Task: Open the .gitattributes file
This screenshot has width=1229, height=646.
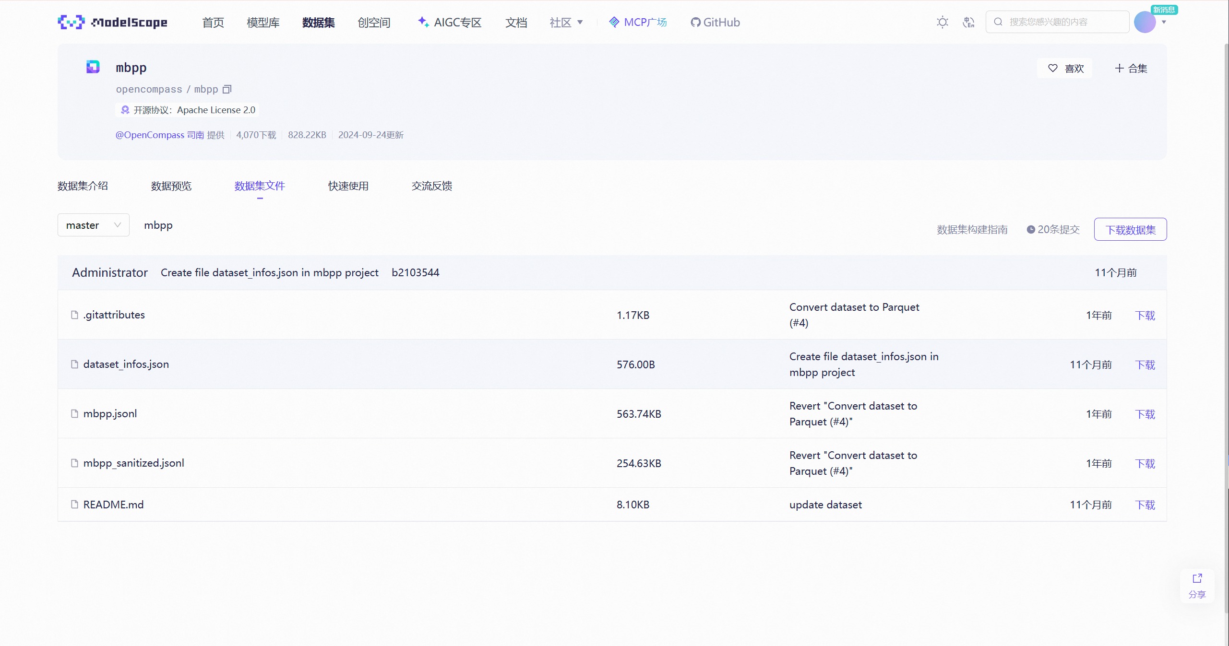Action: coord(114,315)
